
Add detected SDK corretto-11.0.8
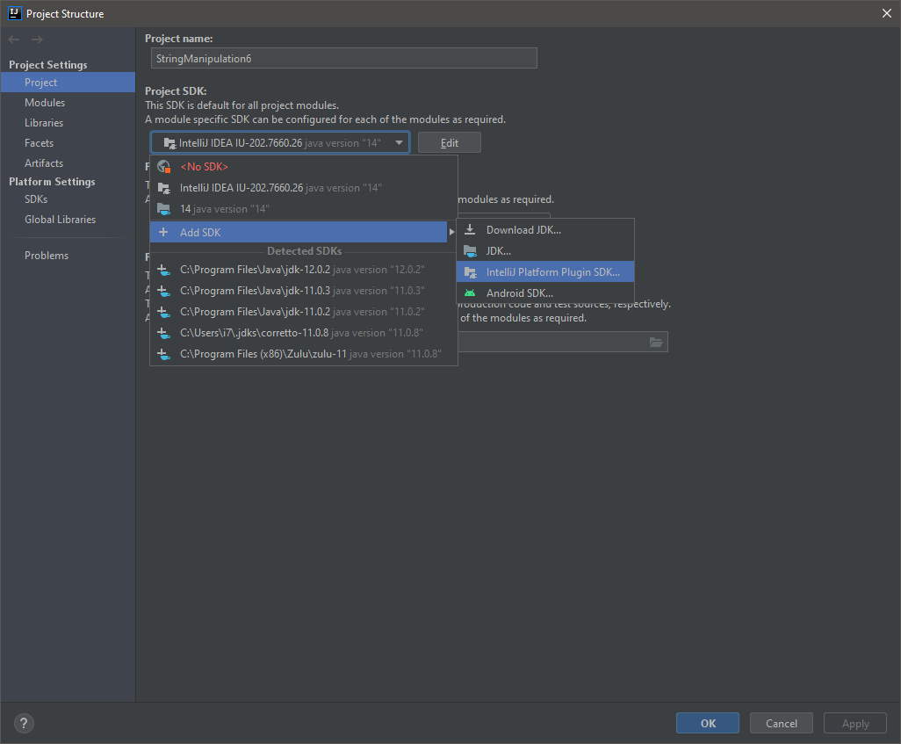tap(303, 333)
